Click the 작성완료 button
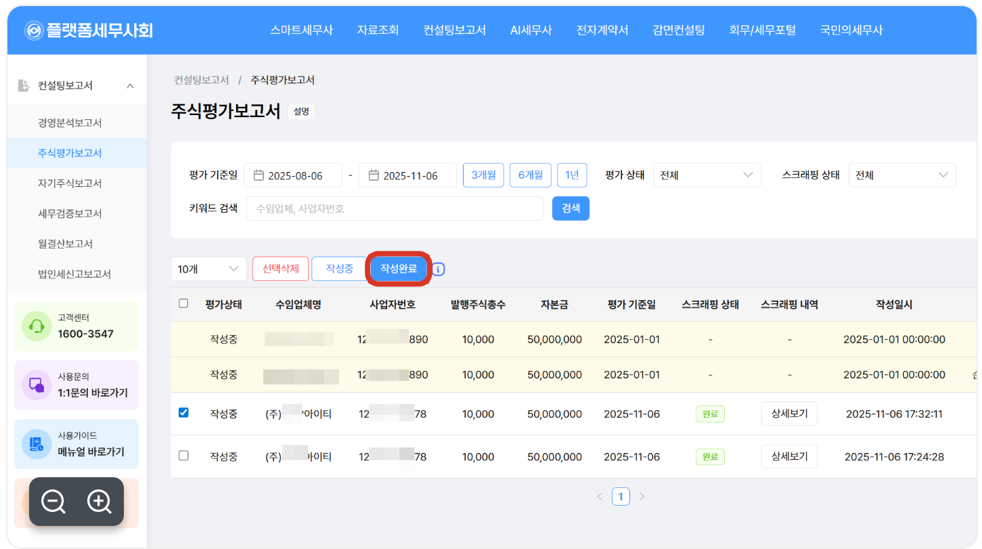Screen dimensions: 982x549 pos(399,269)
